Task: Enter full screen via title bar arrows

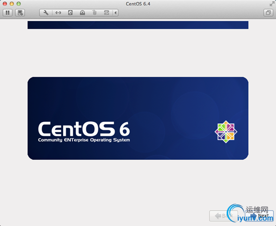Action: point(272,3)
